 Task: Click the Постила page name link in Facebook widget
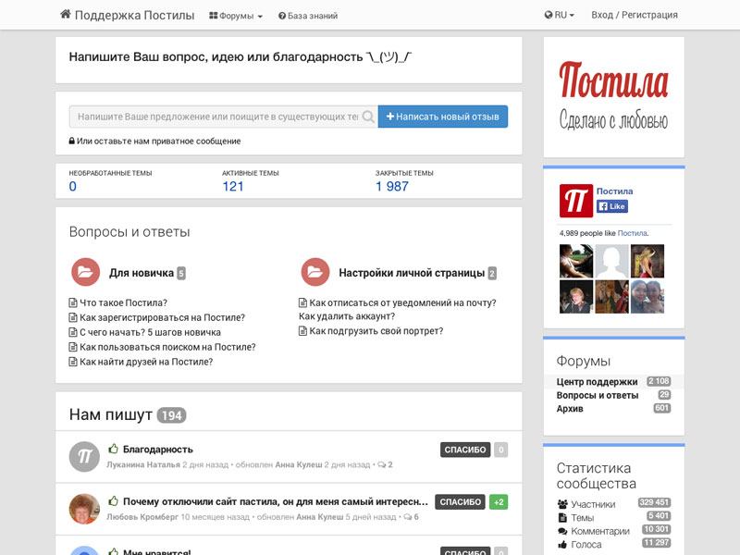614,191
